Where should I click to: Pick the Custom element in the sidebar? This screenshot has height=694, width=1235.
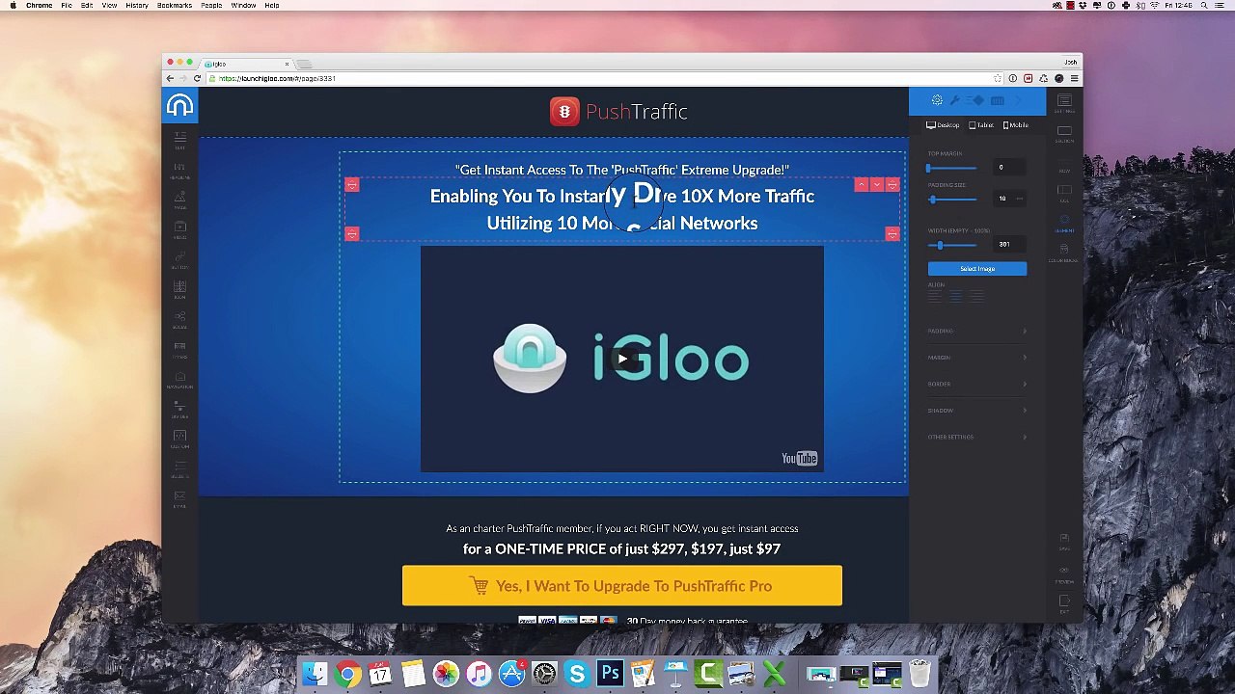click(180, 439)
